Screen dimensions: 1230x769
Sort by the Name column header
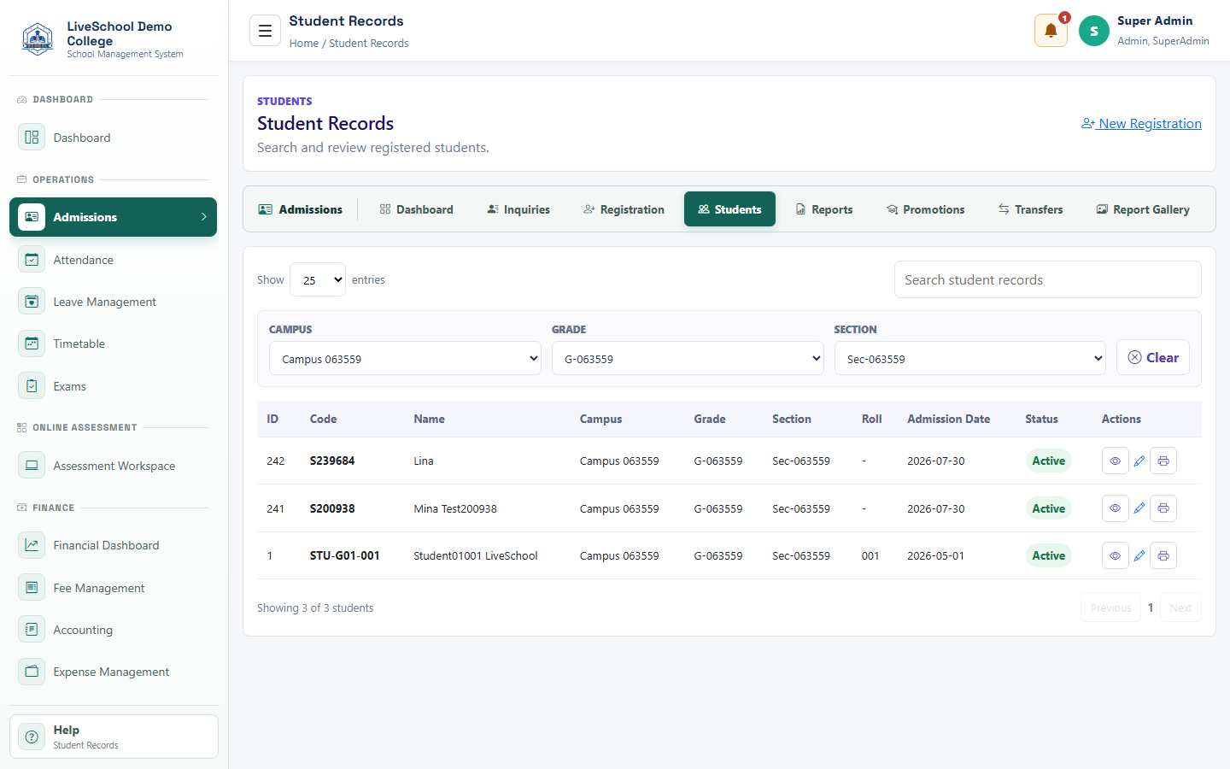point(429,419)
